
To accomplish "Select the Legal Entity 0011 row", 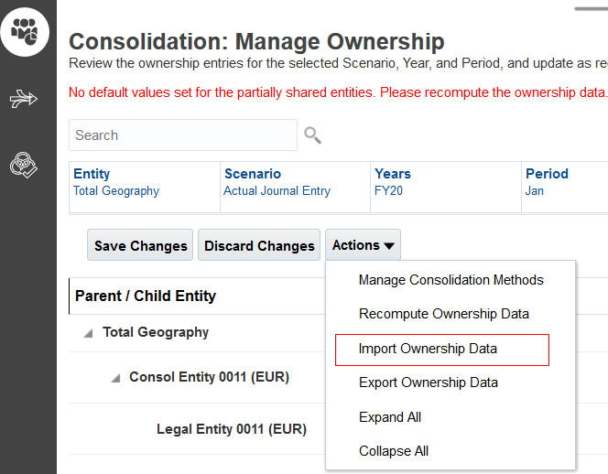I will (231, 429).
